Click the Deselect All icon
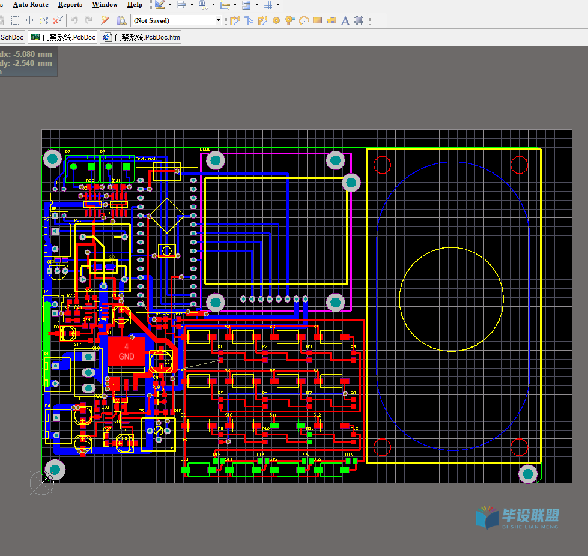 coord(44,20)
